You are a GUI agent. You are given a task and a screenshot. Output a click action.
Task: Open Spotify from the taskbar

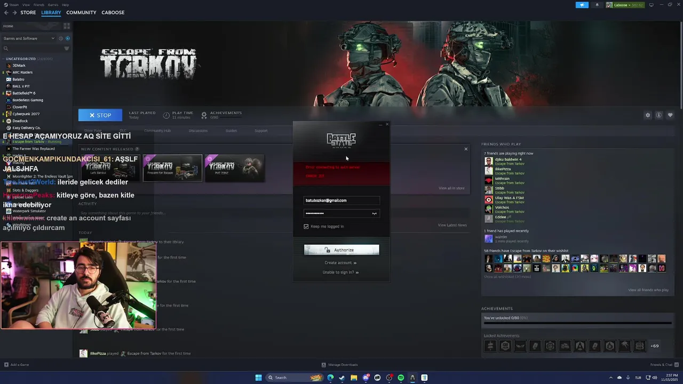tap(401, 378)
